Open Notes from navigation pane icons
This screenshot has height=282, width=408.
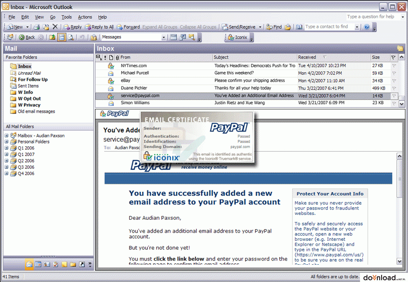(64, 264)
